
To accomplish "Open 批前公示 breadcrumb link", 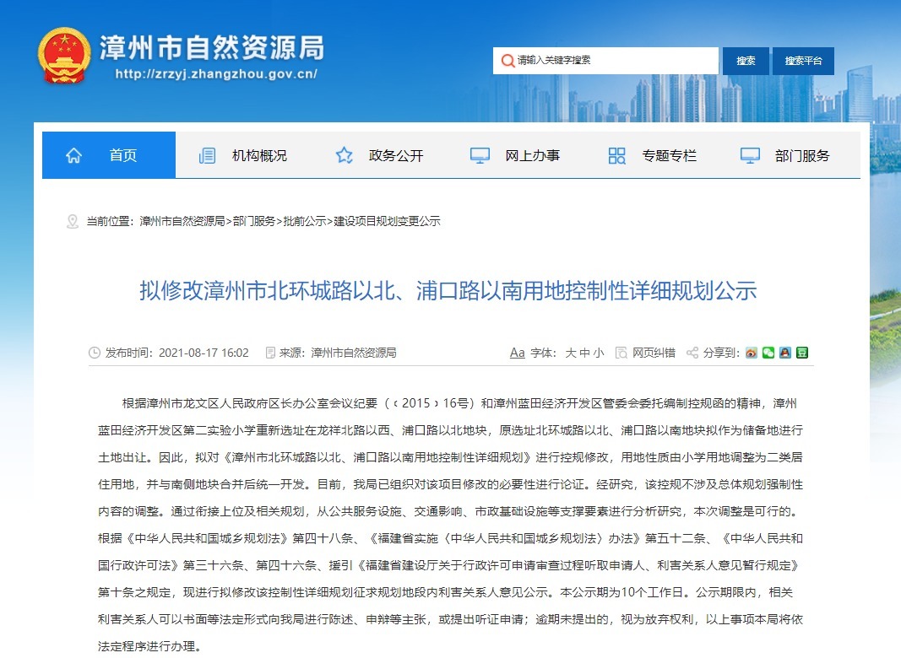I will coord(305,221).
